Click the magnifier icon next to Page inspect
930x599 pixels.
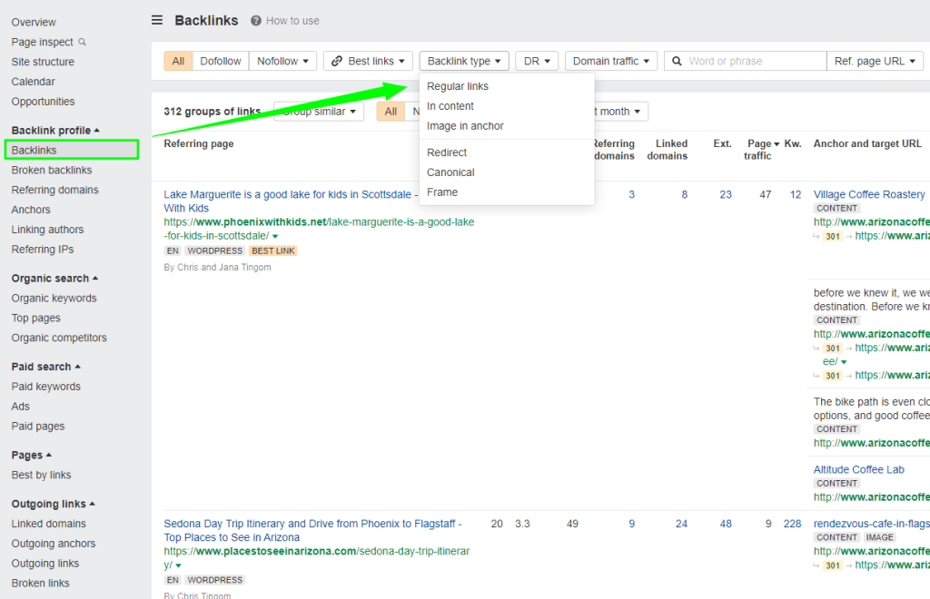coord(83,42)
